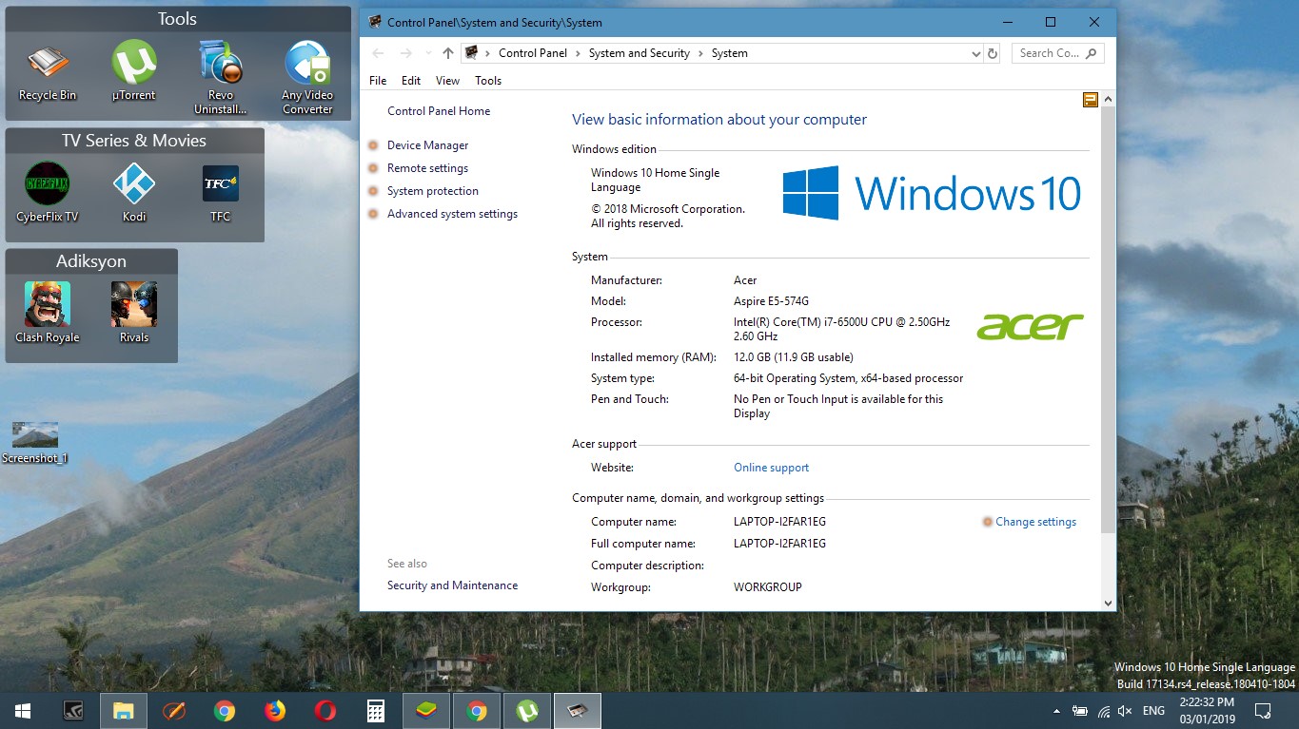Open the taskbar clock and date
This screenshot has width=1299, height=729.
(1207, 710)
